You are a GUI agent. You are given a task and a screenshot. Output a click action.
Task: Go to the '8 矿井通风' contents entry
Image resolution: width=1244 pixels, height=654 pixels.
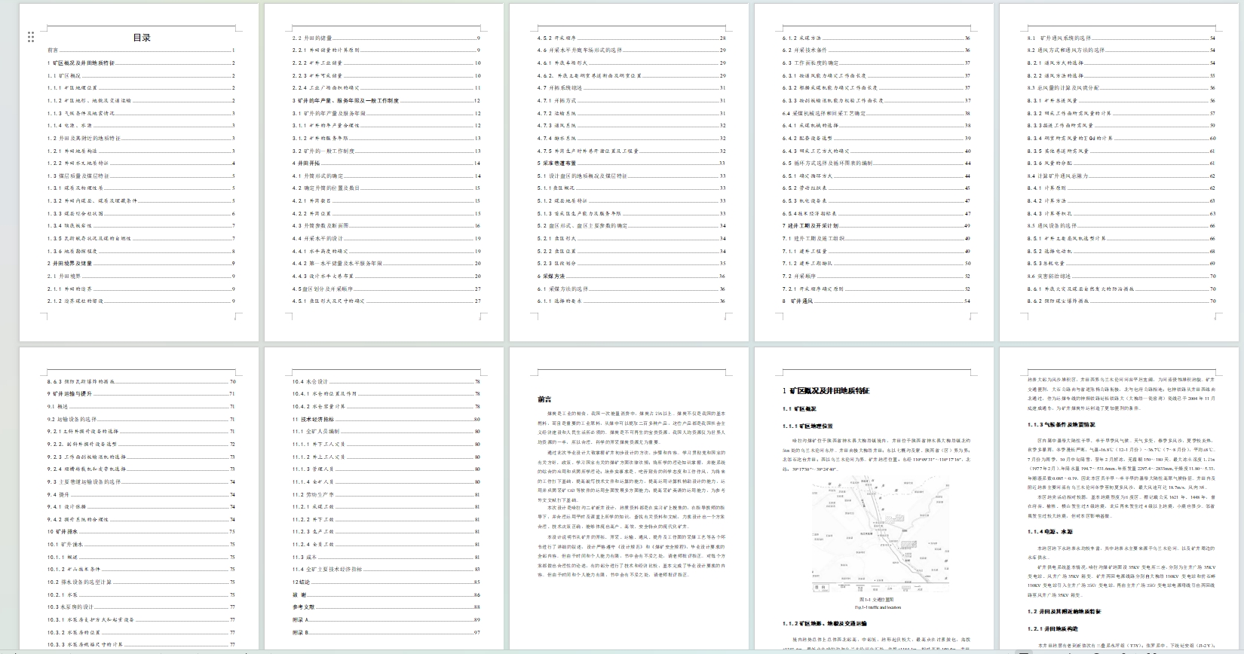tap(876, 301)
